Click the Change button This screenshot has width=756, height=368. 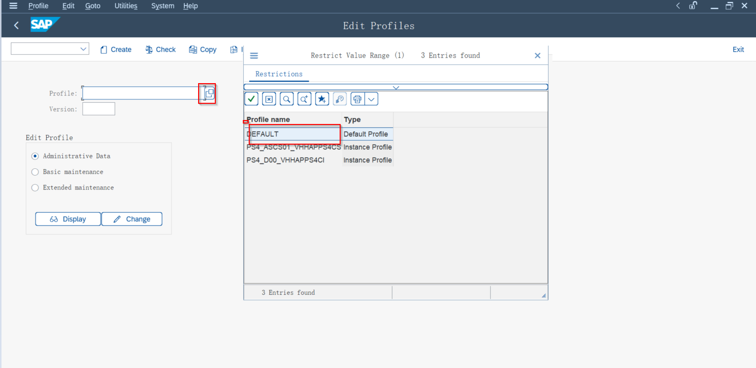(x=132, y=219)
